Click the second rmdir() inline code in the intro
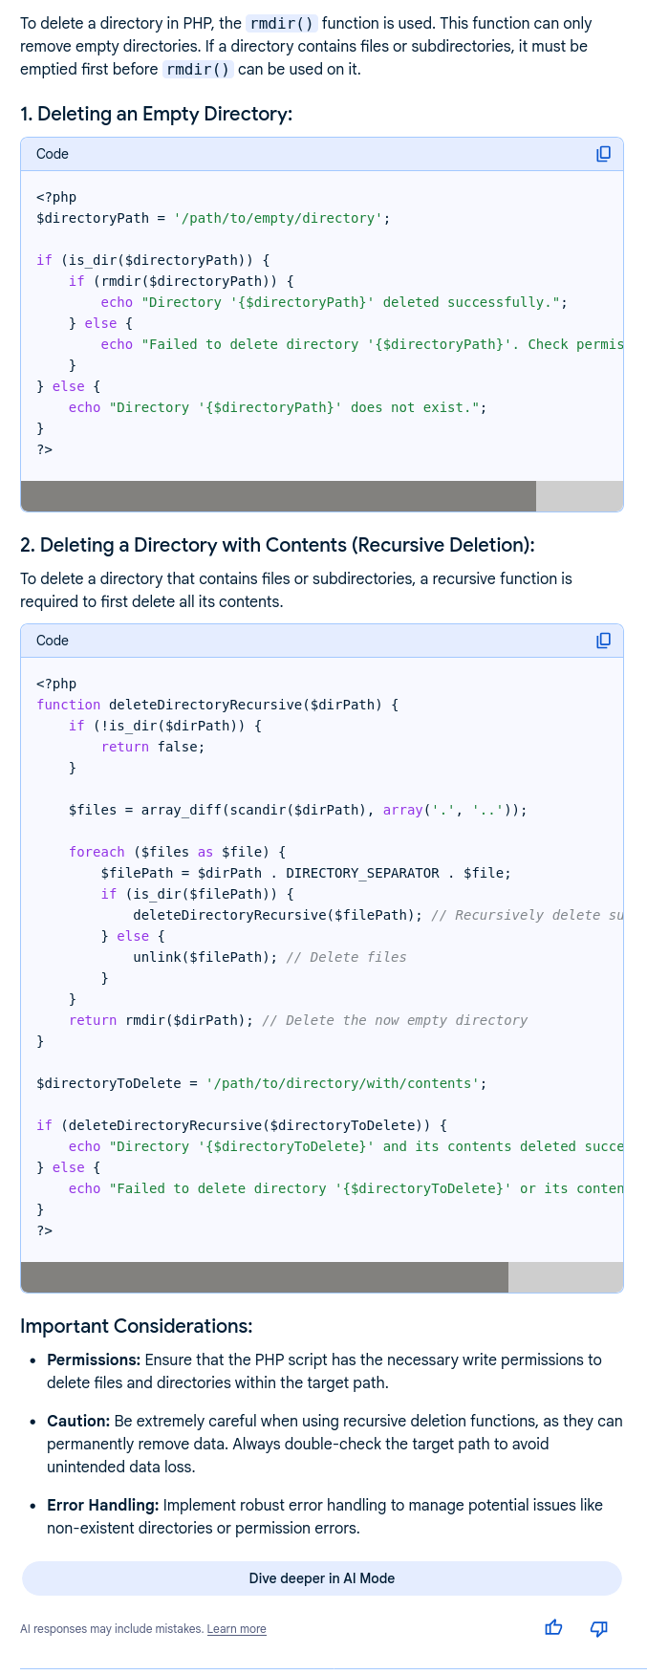The width and height of the screenshot is (647, 1675). point(198,69)
